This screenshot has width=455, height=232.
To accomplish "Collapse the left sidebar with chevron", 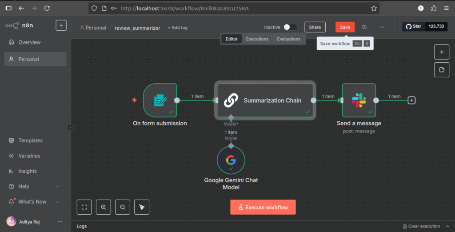I will tap(70, 128).
